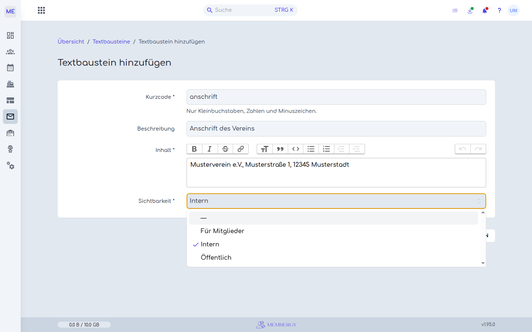Viewport: 532px width, 332px height.
Task: Go to Textbausteine breadcrumb link
Action: point(111,42)
